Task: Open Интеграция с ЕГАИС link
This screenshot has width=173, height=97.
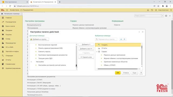Action: pos(35,80)
